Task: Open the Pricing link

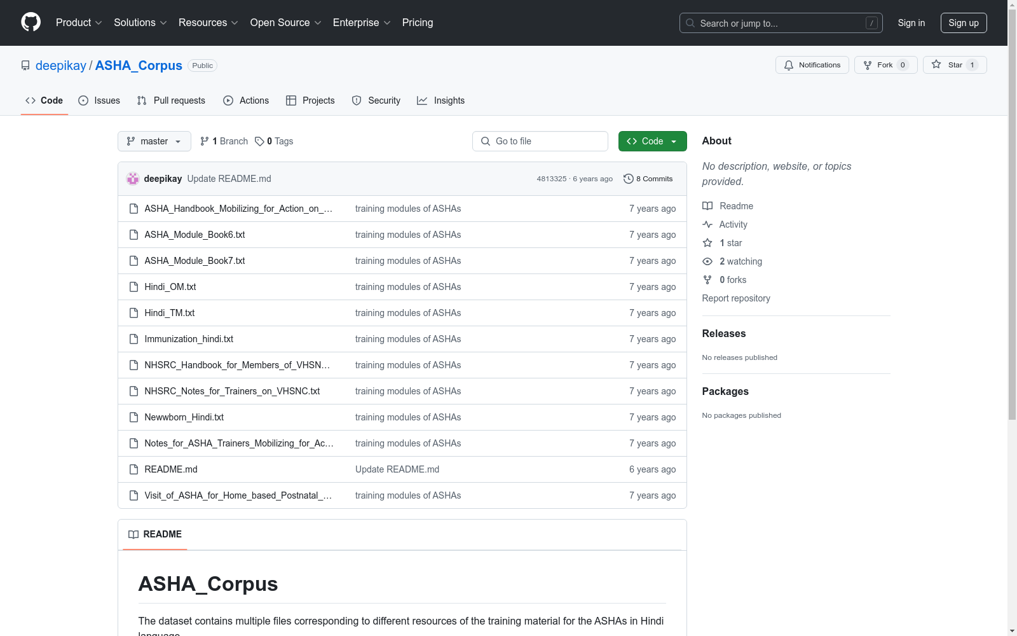Action: pos(418,22)
